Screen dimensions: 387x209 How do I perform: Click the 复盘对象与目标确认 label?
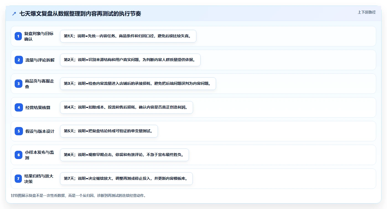click(39, 36)
